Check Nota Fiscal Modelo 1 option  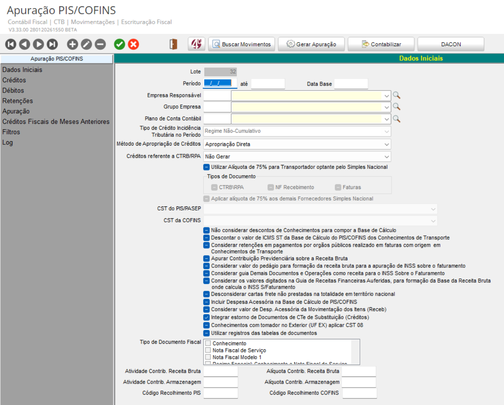pyautogui.click(x=208, y=357)
